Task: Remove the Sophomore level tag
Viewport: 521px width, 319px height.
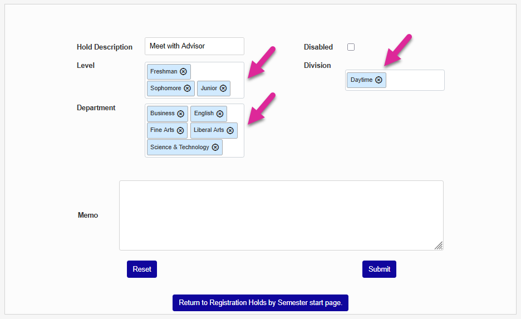Action: click(x=187, y=89)
